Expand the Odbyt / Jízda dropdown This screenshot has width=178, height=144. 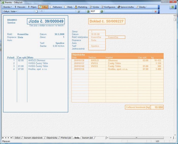coord(10,11)
